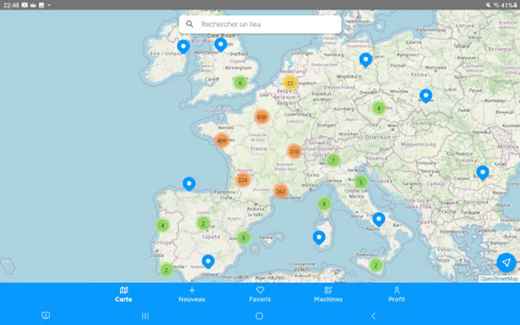Tap the locate-me arrow button
Viewport: 520px width, 325px height.
(507, 263)
